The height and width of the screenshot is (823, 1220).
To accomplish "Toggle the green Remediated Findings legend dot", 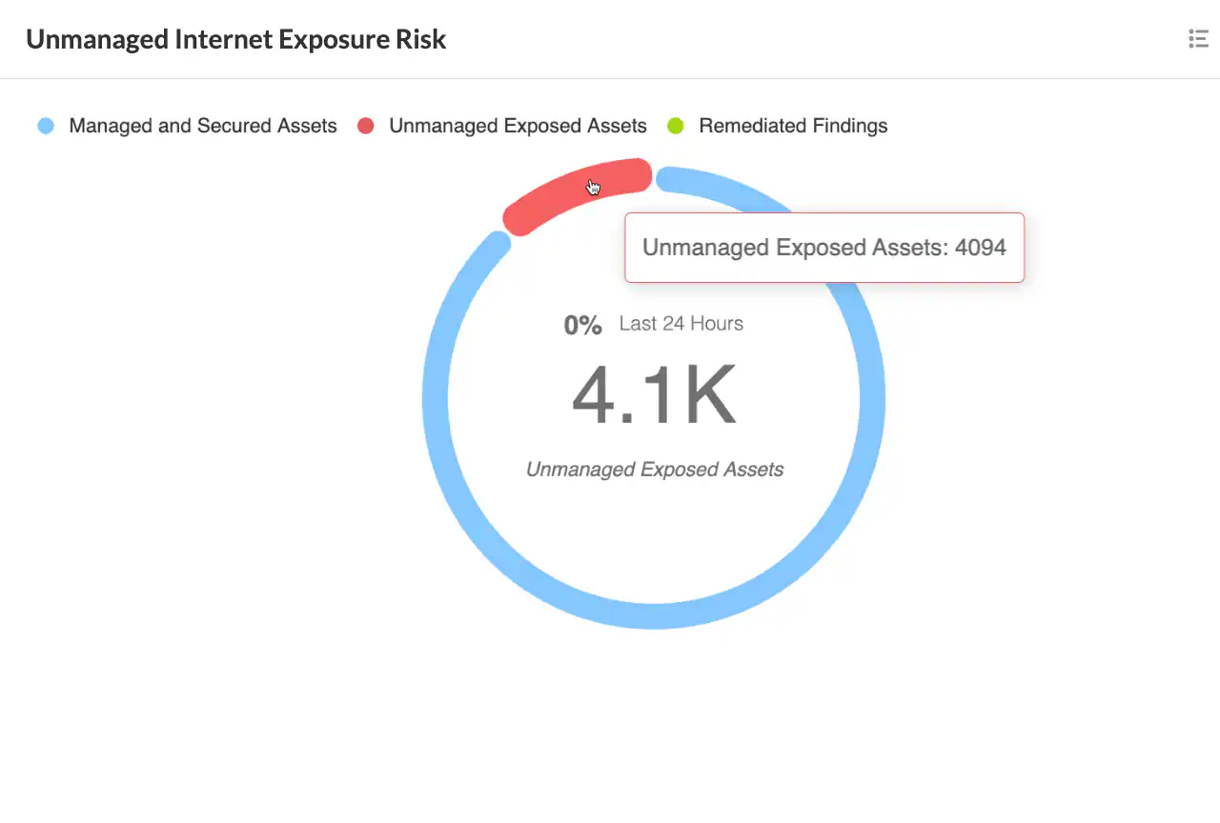I will 676,126.
